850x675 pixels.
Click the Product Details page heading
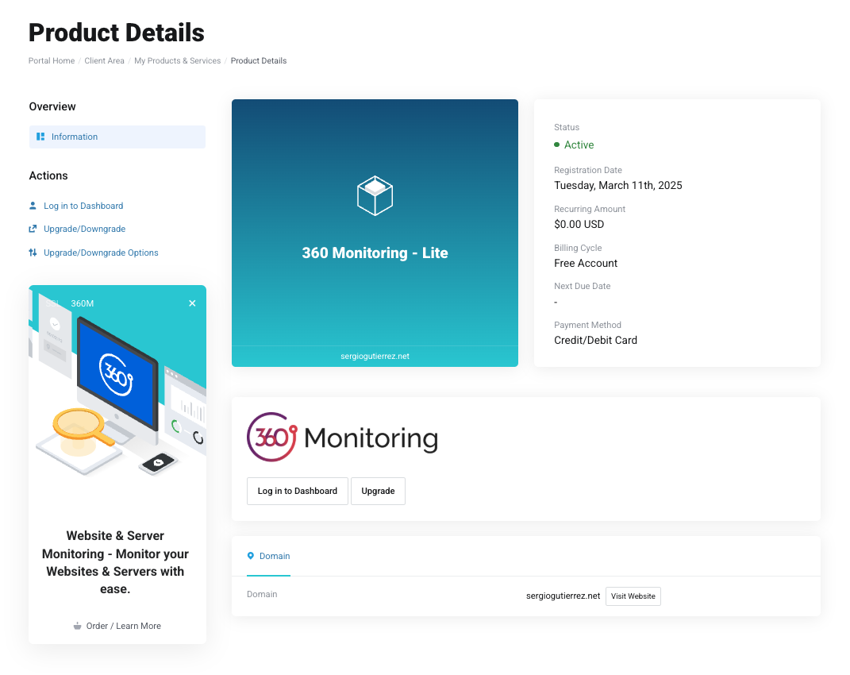[117, 33]
